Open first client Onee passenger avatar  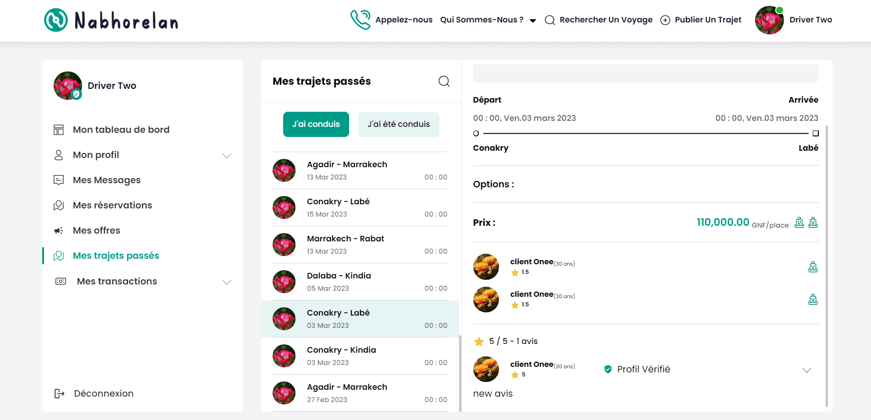coord(486,267)
